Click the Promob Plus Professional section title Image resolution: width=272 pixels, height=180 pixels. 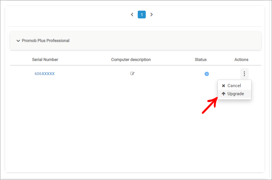click(x=46, y=41)
